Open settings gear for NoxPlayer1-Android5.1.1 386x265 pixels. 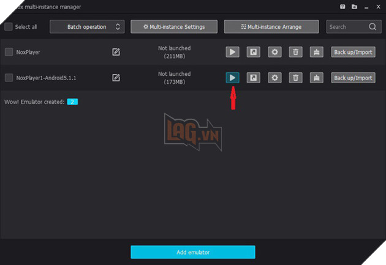coord(274,78)
